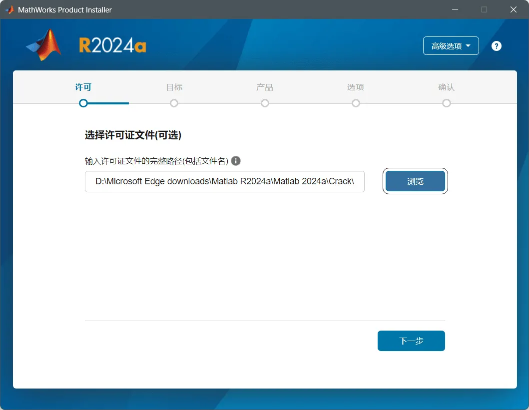Image resolution: width=529 pixels, height=410 pixels.
Task: Select the 目标 step tab
Action: tap(174, 87)
